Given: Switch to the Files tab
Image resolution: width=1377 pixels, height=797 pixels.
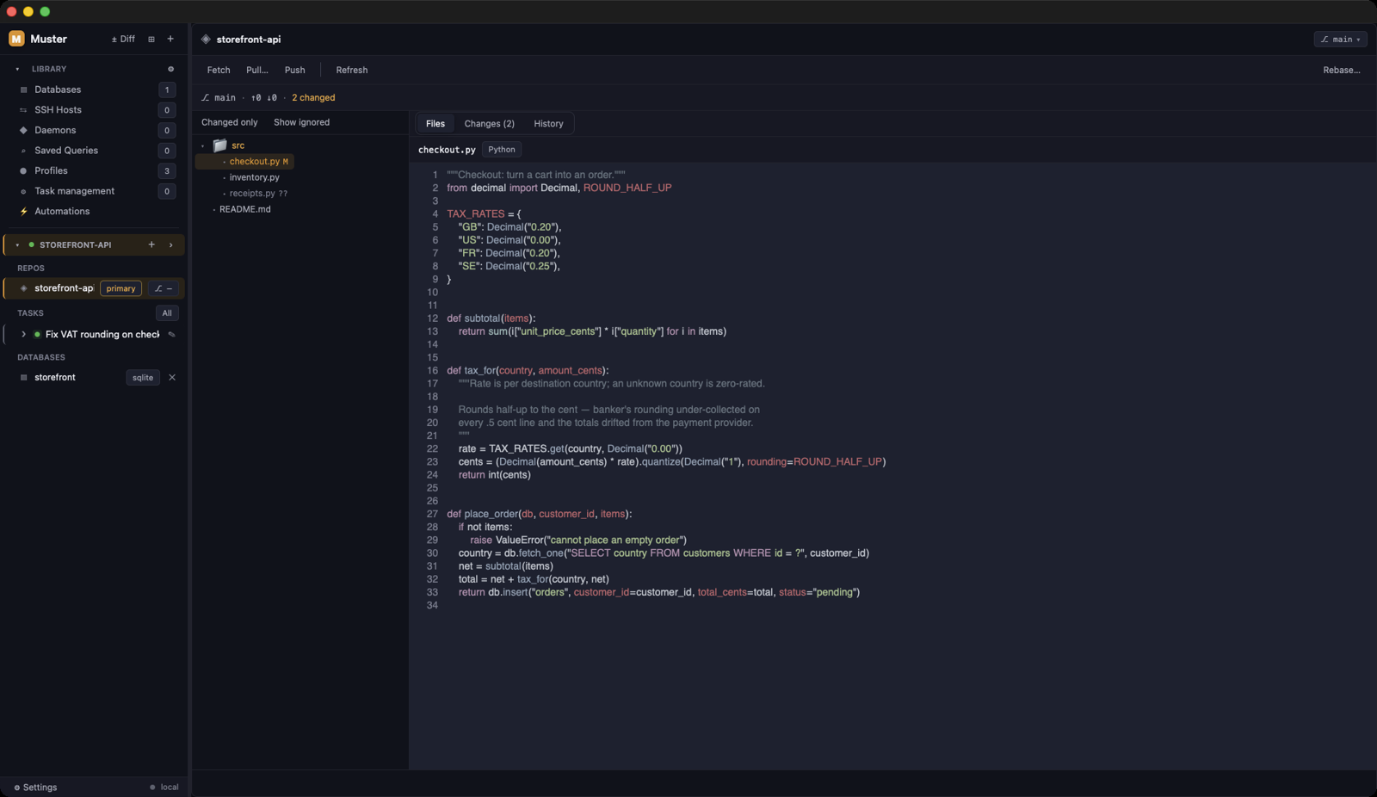Looking at the screenshot, I should (435, 124).
